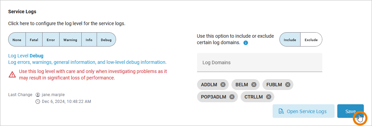Click the red warning triangle icon
This screenshot has height=126, width=372.
pyautogui.click(x=12, y=74)
